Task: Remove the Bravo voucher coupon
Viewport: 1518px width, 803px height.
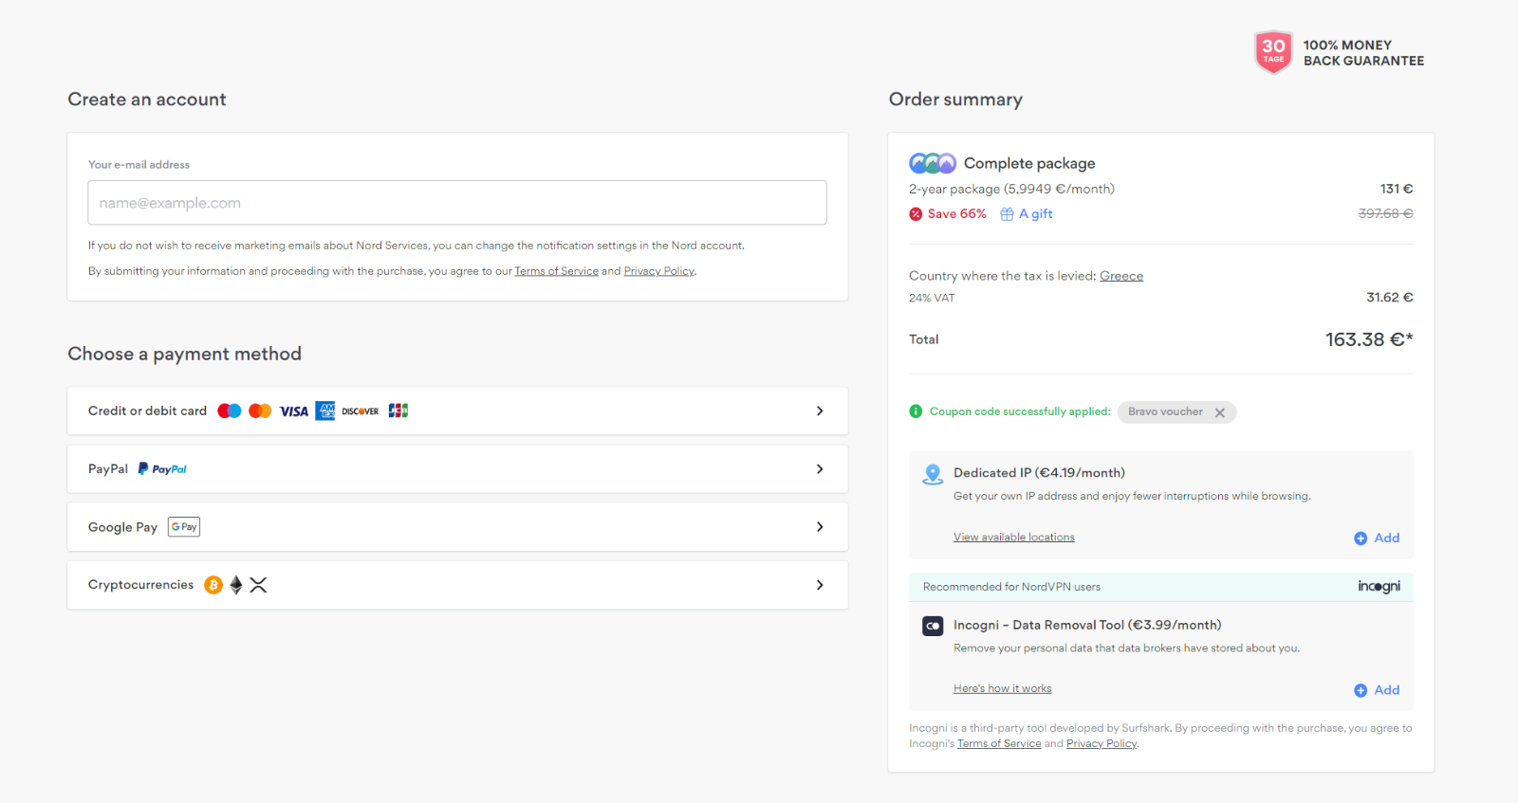Action: pyautogui.click(x=1220, y=412)
